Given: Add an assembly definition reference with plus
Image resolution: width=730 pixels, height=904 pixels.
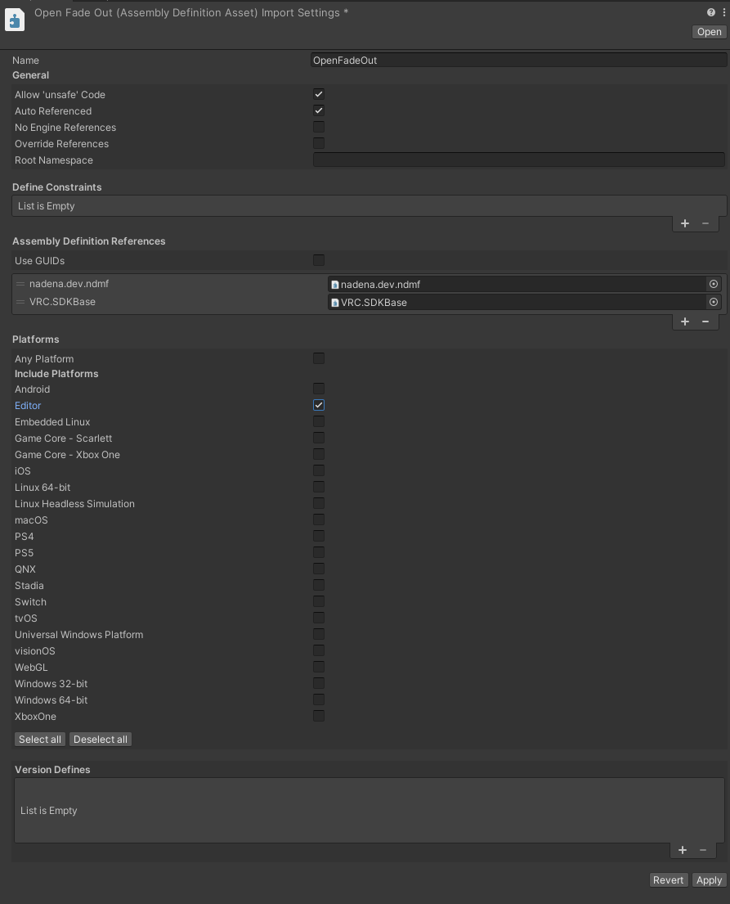Looking at the screenshot, I should click(684, 322).
